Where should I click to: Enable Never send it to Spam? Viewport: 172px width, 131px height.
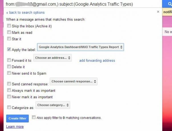click(x=9, y=73)
